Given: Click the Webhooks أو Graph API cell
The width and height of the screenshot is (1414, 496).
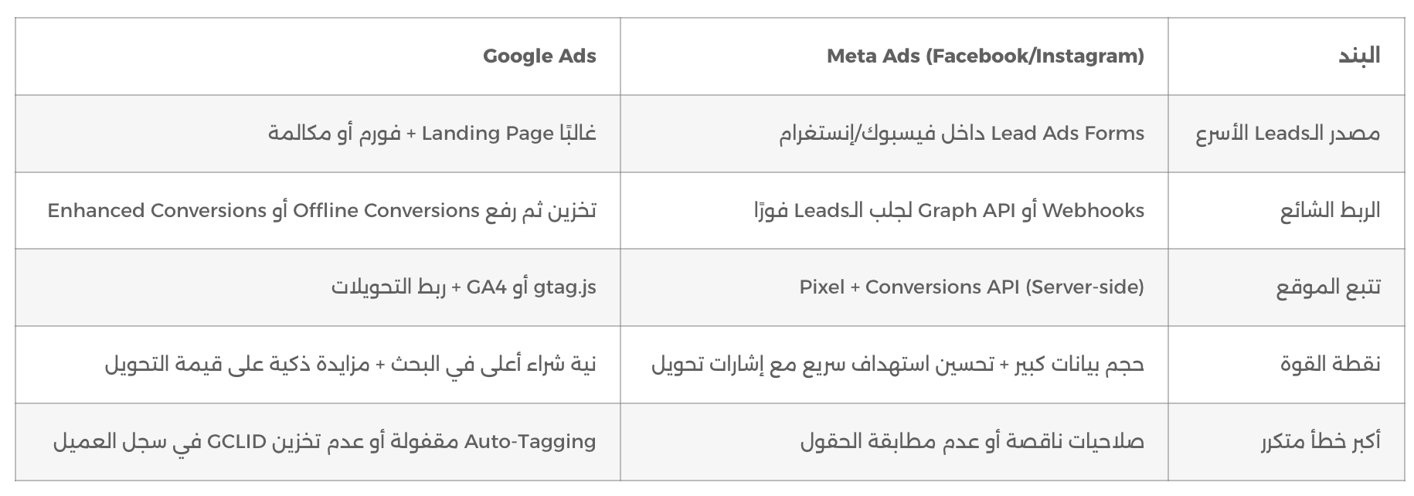Looking at the screenshot, I should click(x=949, y=210).
